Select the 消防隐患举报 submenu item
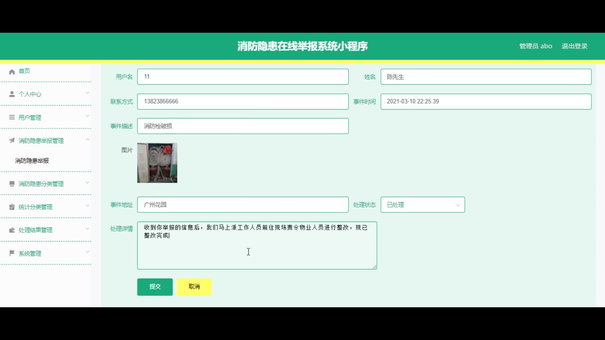Image resolution: width=605 pixels, height=340 pixels. pyautogui.click(x=32, y=161)
